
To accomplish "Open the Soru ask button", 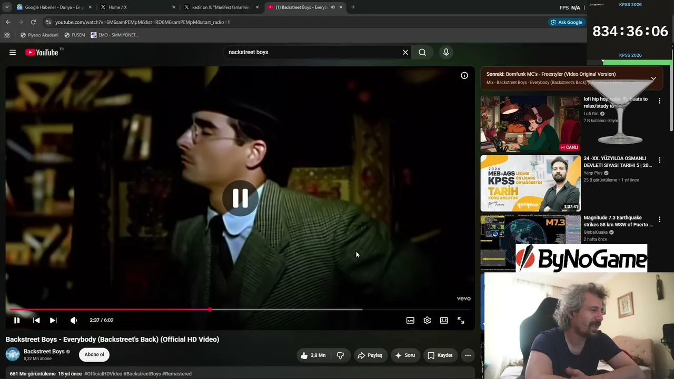I will click(x=405, y=355).
